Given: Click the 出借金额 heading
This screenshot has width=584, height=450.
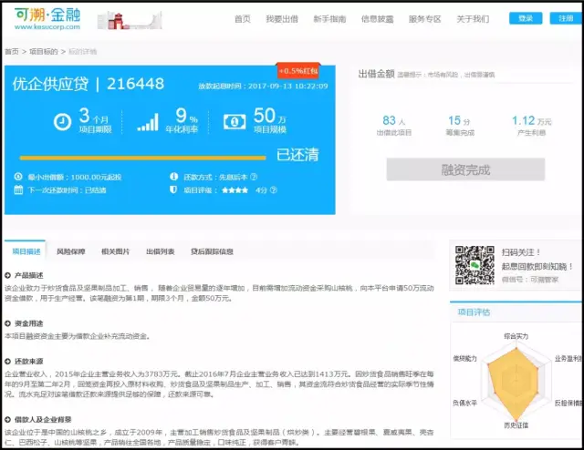Looking at the screenshot, I should click(376, 74).
